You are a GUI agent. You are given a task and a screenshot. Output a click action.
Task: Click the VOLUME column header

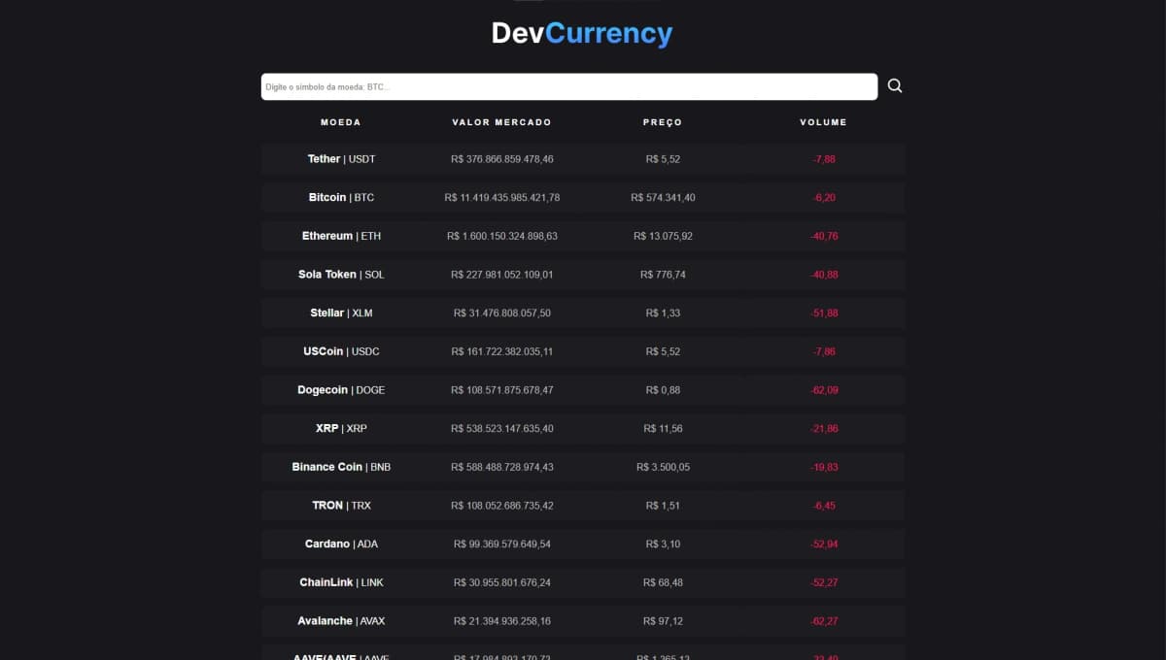[823, 122]
